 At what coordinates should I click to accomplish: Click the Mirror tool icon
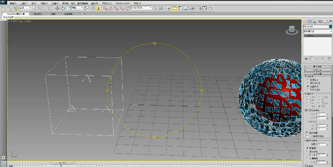point(156,8)
